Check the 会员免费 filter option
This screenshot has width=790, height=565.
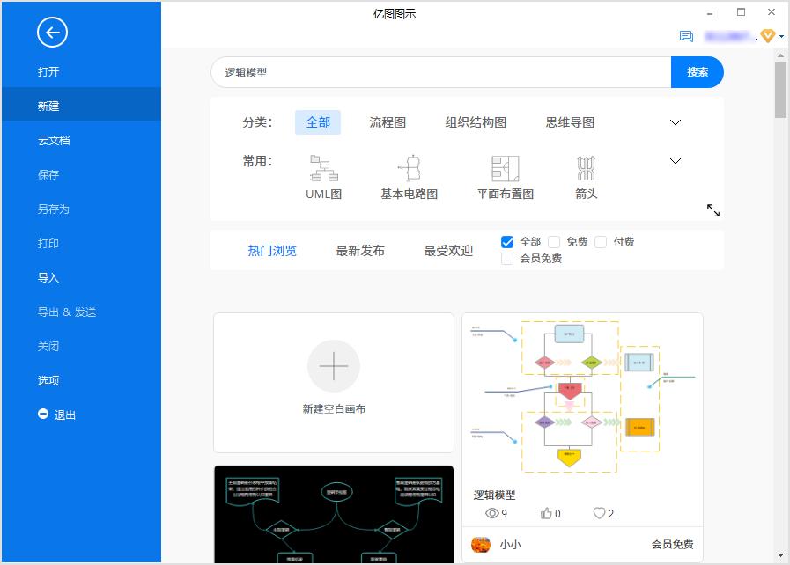click(507, 258)
